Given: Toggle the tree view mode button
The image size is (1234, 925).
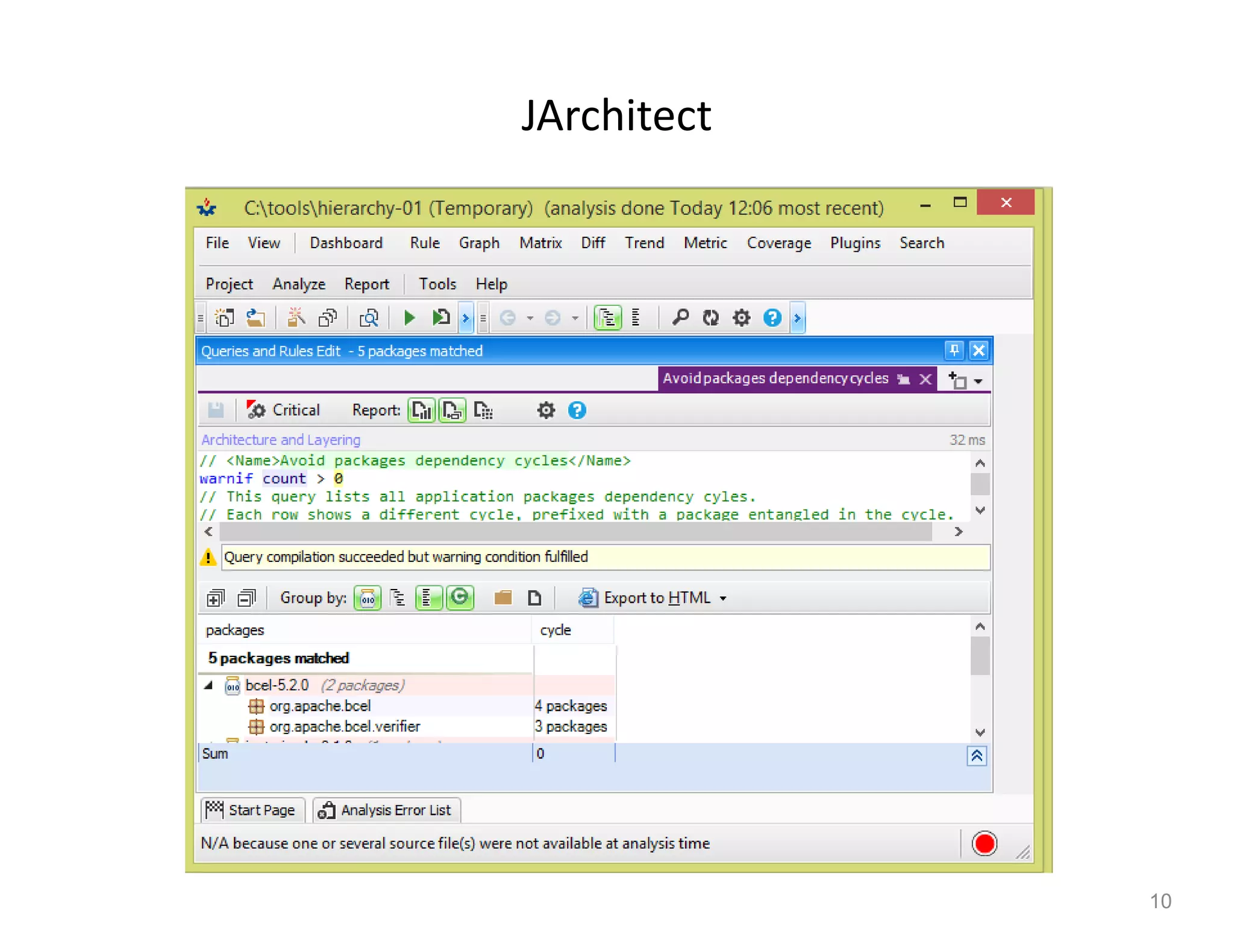Looking at the screenshot, I should point(607,317).
